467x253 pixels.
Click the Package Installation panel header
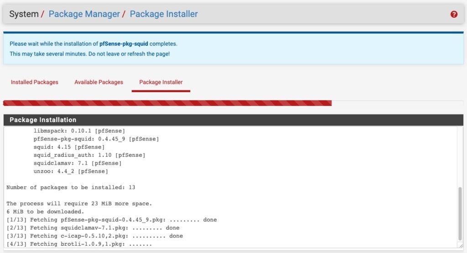(233, 119)
